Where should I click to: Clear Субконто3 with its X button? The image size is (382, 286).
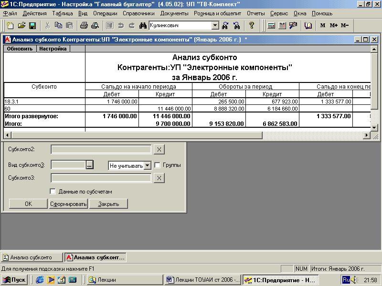tap(159, 178)
